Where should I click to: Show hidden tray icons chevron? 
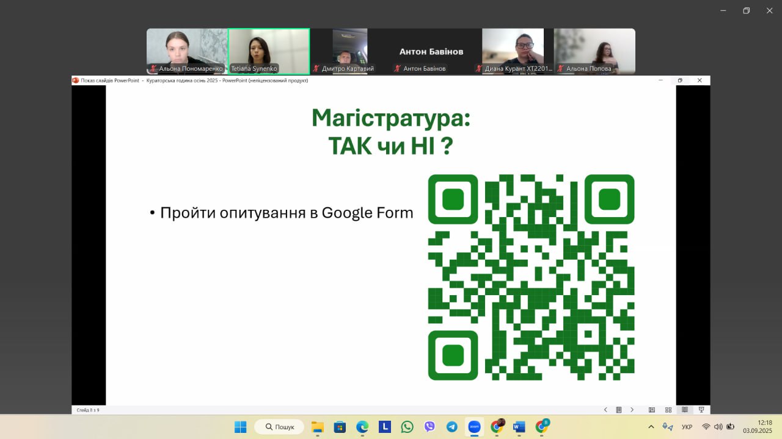[651, 427]
